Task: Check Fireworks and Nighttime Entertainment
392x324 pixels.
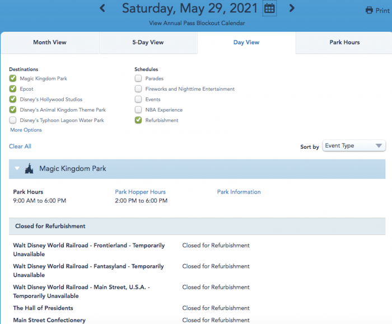Action: tap(138, 88)
